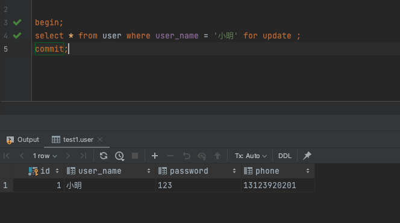
Task: Click line number 2 in the gutter
Action: click(x=5, y=10)
